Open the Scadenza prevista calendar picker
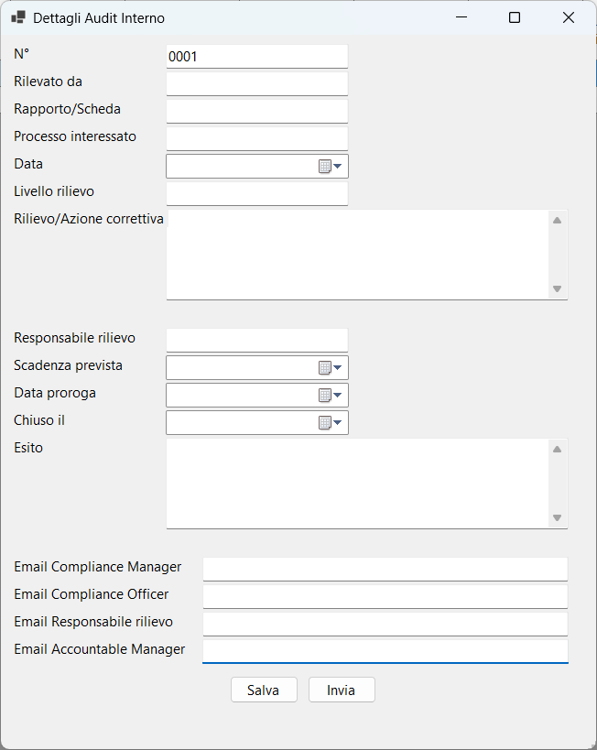The height and width of the screenshot is (750, 597). coord(329,367)
